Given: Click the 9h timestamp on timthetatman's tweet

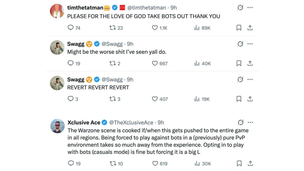Looking at the screenshot, I should click(173, 8).
